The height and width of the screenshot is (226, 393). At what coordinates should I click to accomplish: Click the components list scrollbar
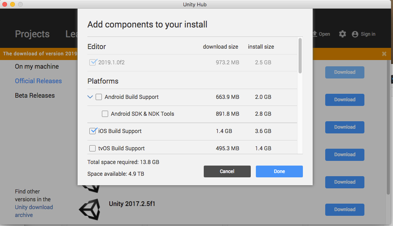[x=300, y=55]
